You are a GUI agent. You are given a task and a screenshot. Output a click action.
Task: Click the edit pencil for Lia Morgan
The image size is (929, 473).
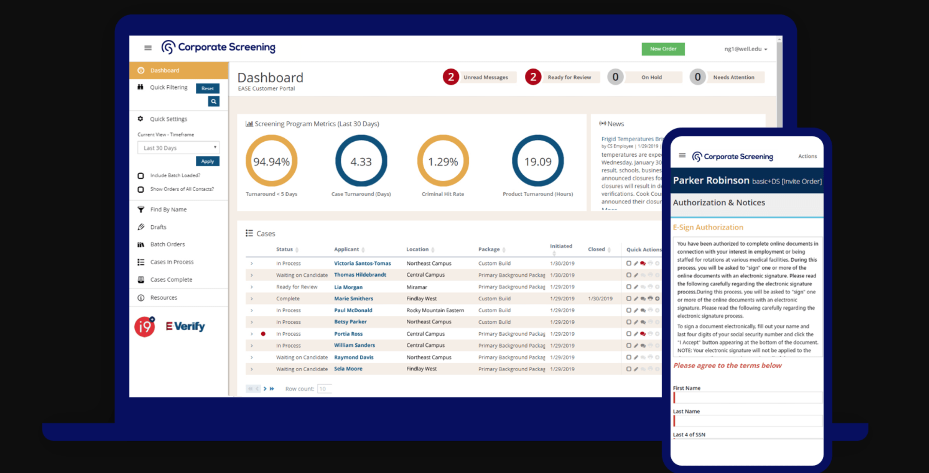636,287
